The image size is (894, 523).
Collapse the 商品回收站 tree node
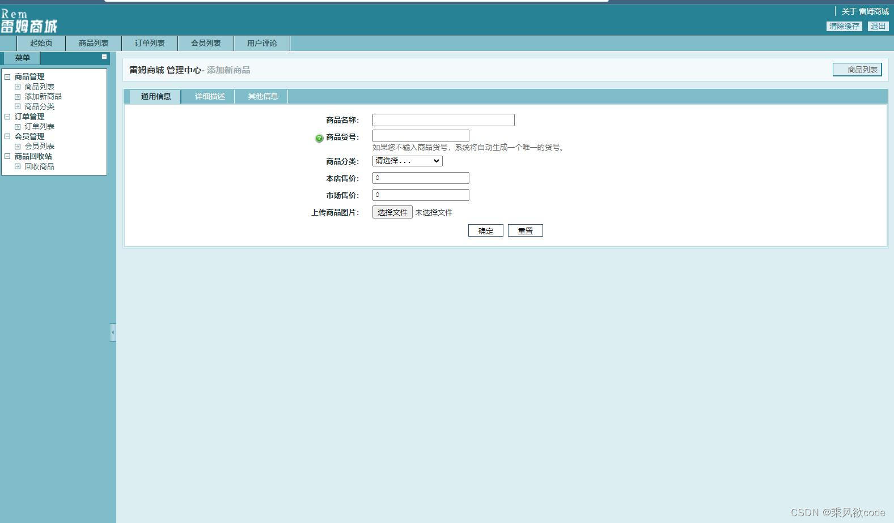[x=7, y=156]
